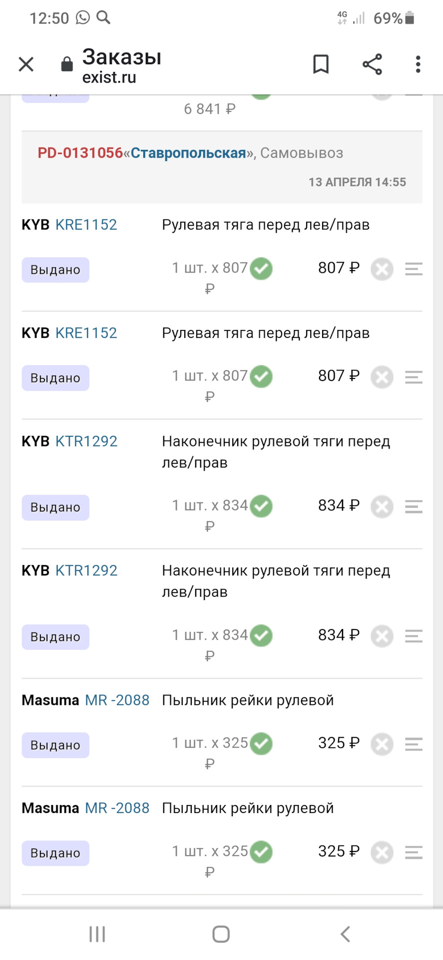Tap grey cancel icon on first KRE1152 row

click(382, 269)
